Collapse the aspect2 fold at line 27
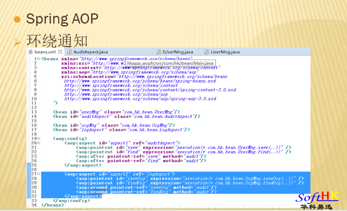 coord(39,174)
